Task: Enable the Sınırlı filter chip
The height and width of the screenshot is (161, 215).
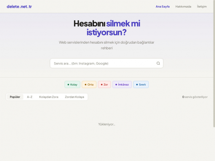Action: click(141, 84)
